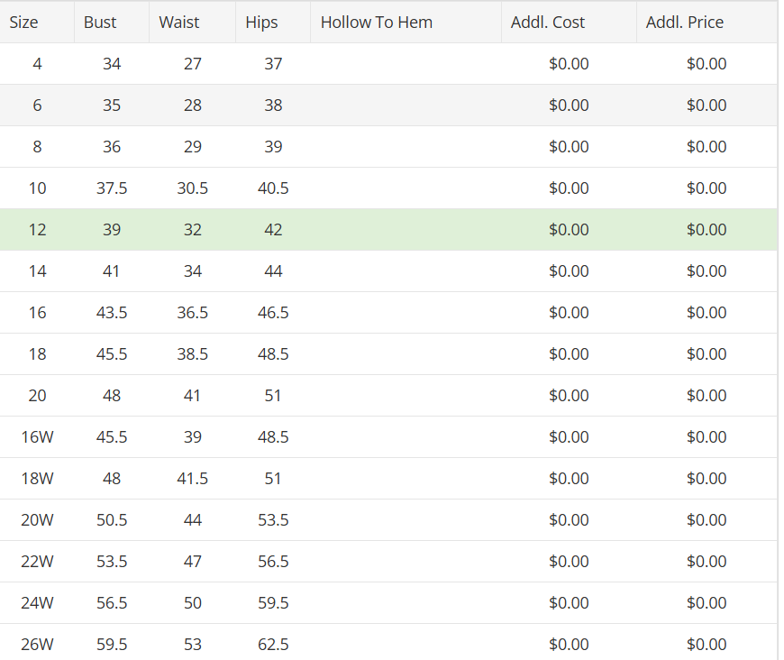784x660 pixels.
Task: Click the empty Hollow To Hem cell for size 8
Action: 406,147
